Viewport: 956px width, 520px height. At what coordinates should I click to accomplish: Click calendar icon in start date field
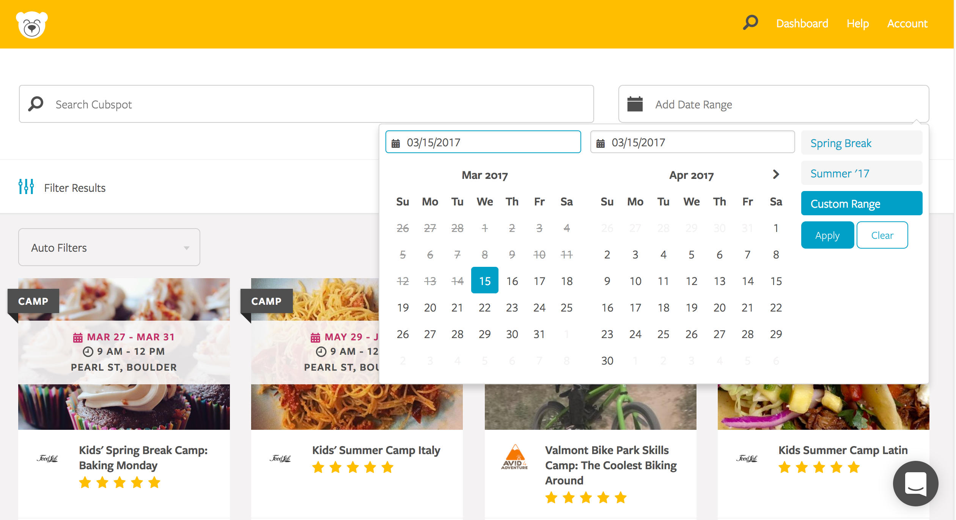396,143
